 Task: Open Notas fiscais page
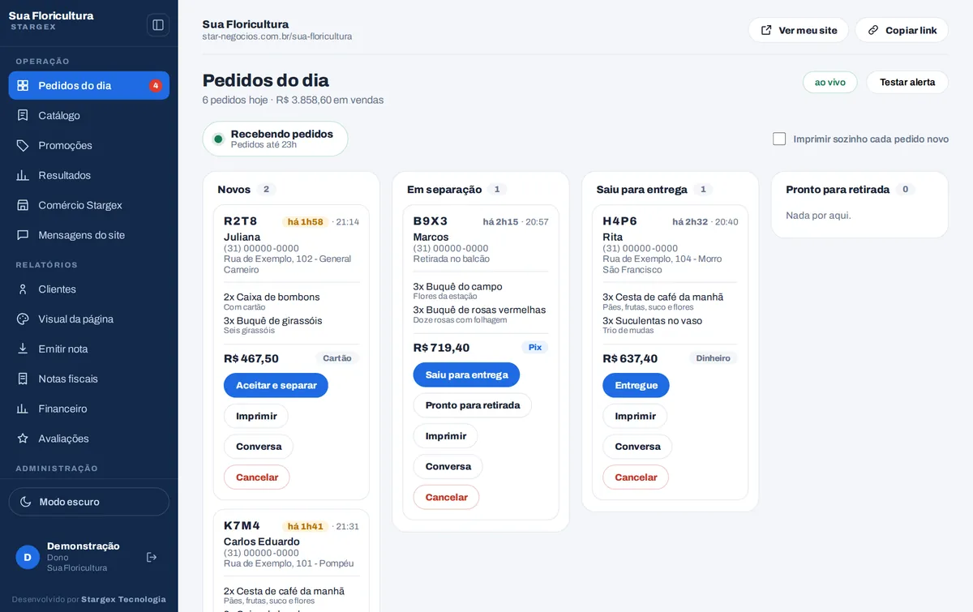click(89, 379)
